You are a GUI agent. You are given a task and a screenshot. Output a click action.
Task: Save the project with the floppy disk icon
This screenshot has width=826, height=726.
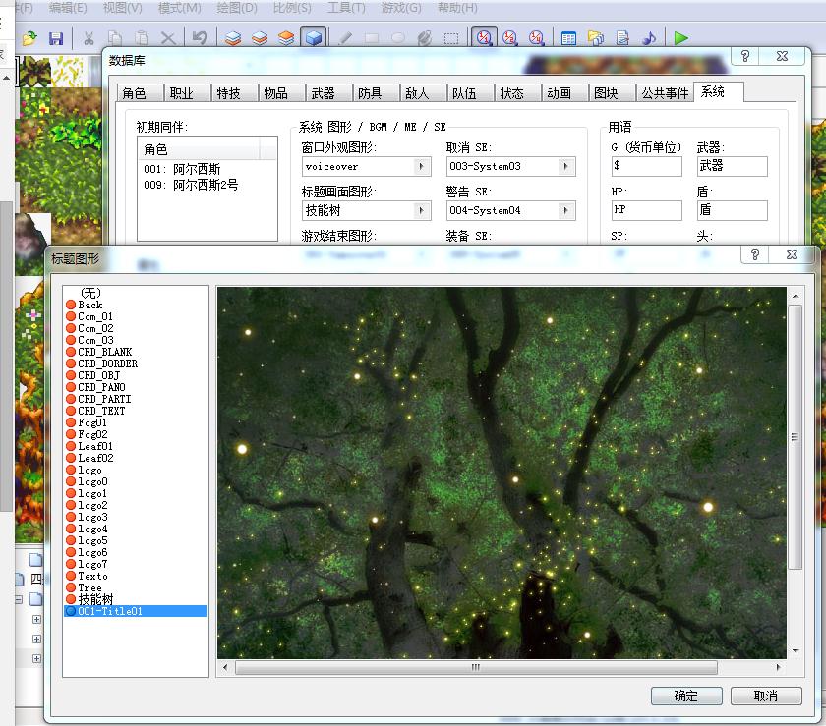[56, 38]
